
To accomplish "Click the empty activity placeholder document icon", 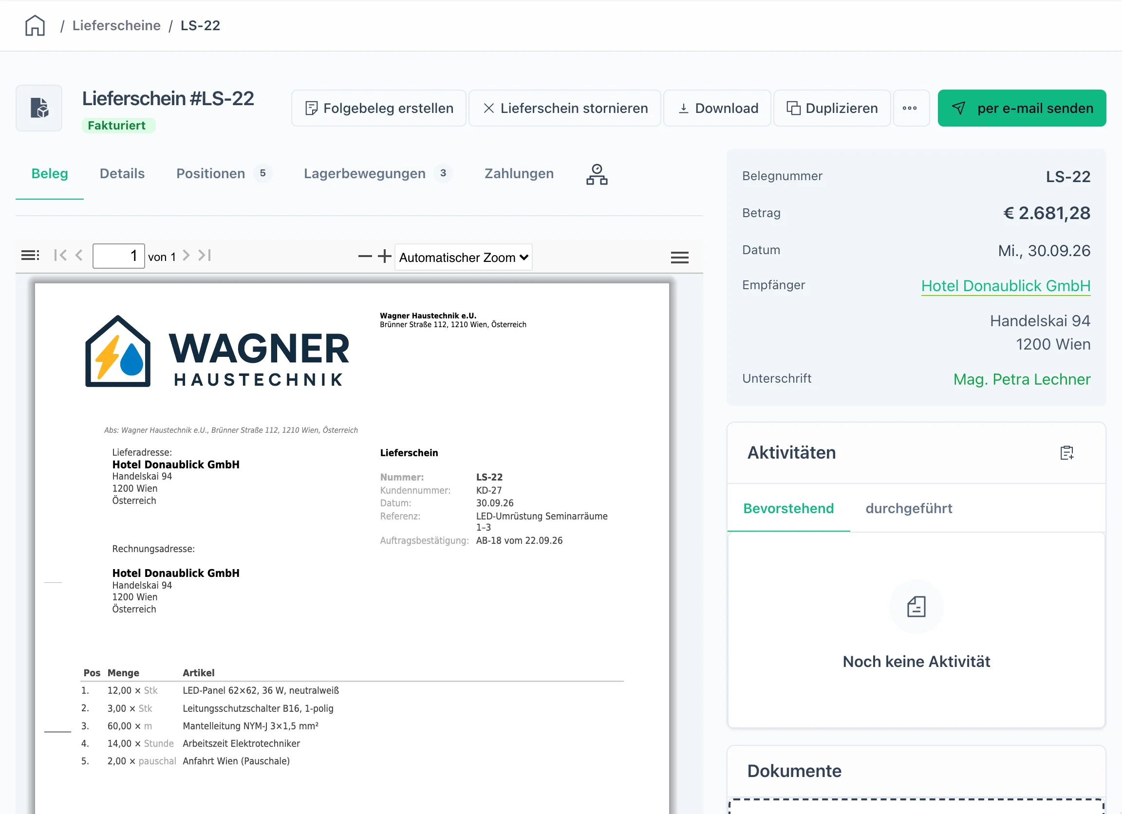I will (x=916, y=606).
